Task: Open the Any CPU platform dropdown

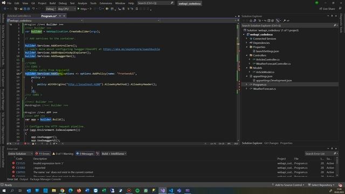Action: 66,9
